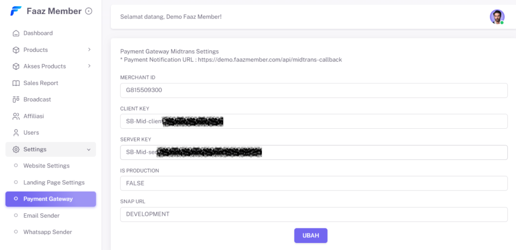Screen dimensions: 516x250
Task: Click the Affiliasi people icon
Action: click(16, 116)
